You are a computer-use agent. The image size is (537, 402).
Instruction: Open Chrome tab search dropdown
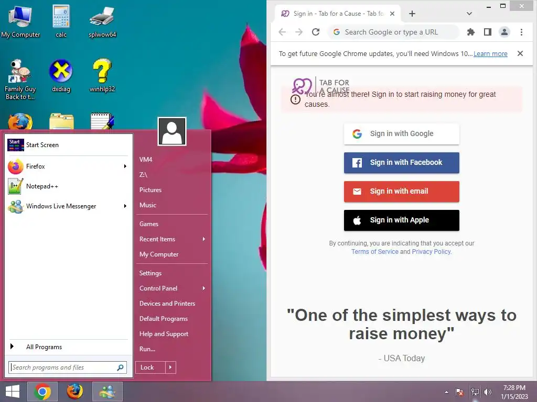(469, 14)
